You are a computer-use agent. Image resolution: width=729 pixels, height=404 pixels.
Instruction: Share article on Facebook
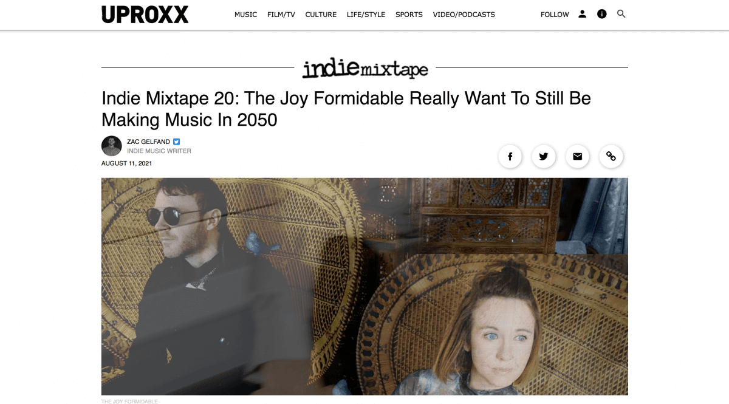tap(510, 156)
